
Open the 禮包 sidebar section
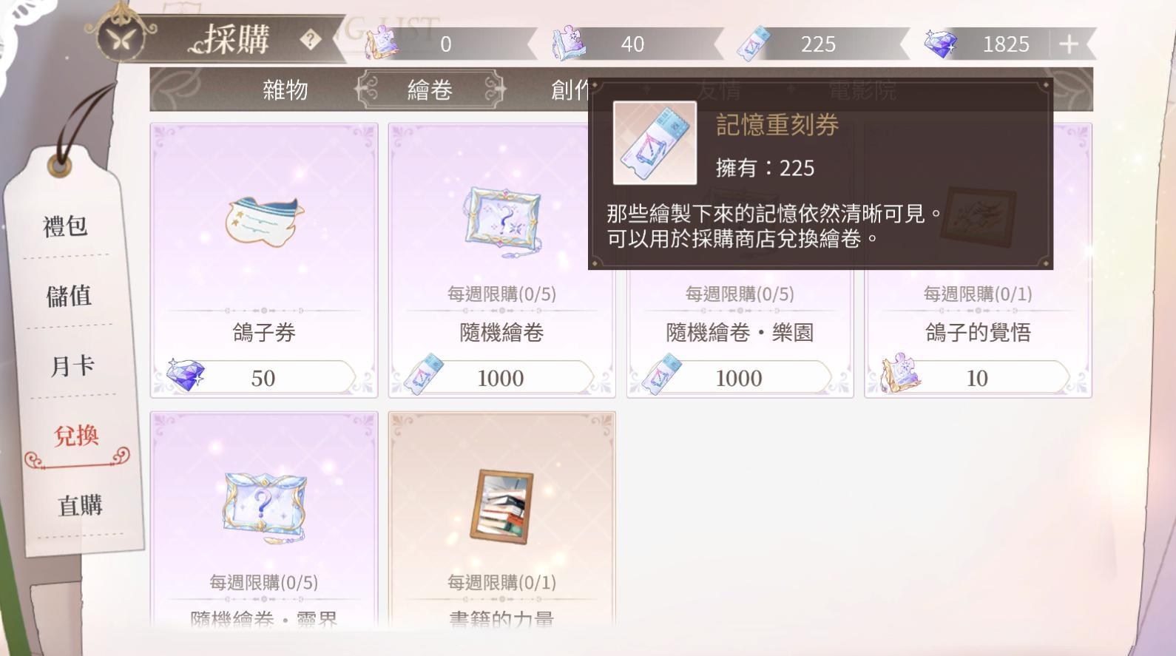pos(65,226)
